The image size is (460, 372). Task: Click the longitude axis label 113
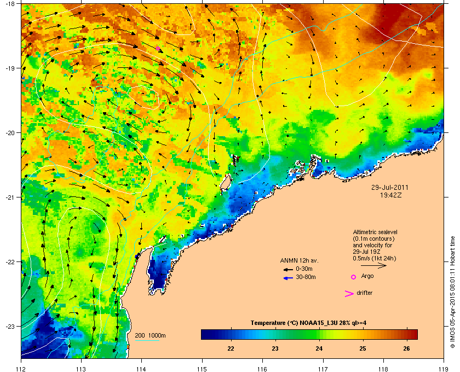pyautogui.click(x=81, y=369)
